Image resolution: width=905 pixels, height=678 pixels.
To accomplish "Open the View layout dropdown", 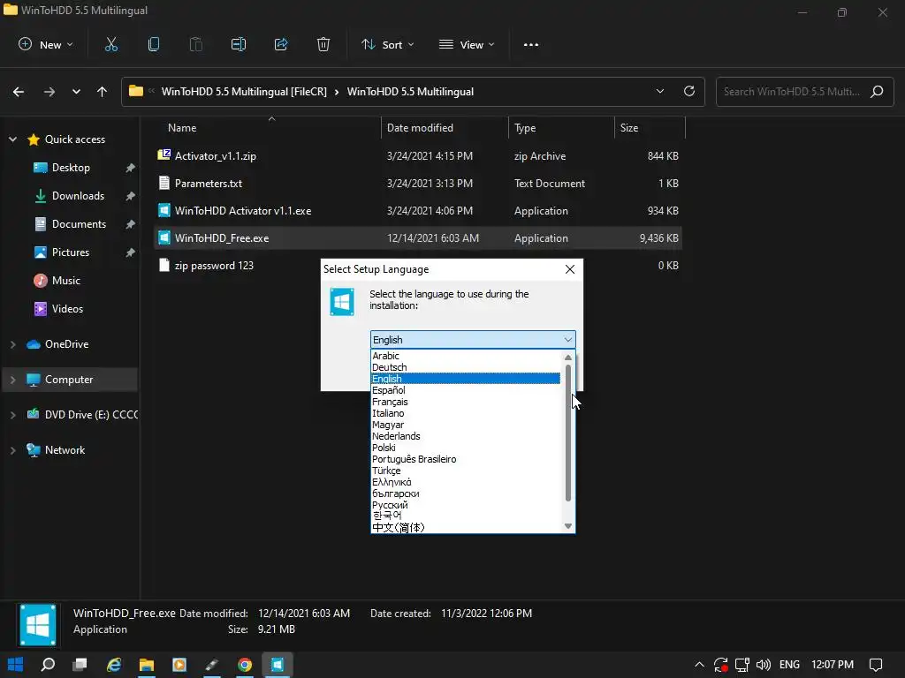I will coord(467,44).
